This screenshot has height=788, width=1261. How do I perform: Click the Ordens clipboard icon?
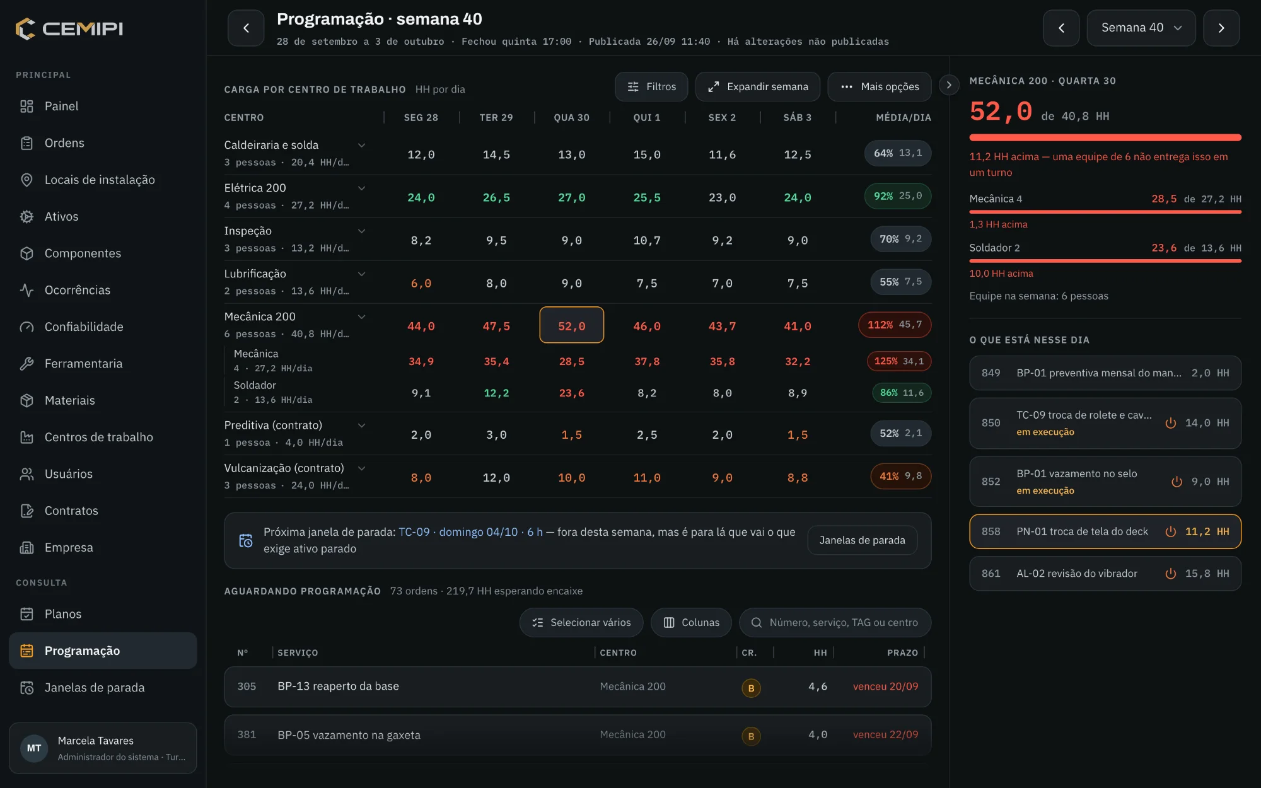tap(26, 143)
